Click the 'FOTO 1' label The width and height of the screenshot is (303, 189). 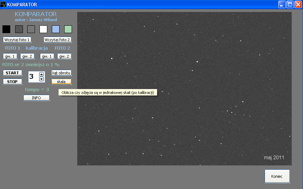click(13, 48)
